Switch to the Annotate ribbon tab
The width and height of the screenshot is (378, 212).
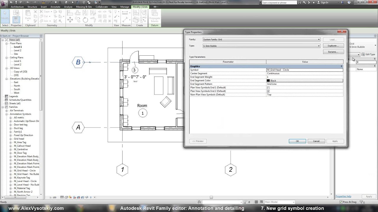click(55, 7)
